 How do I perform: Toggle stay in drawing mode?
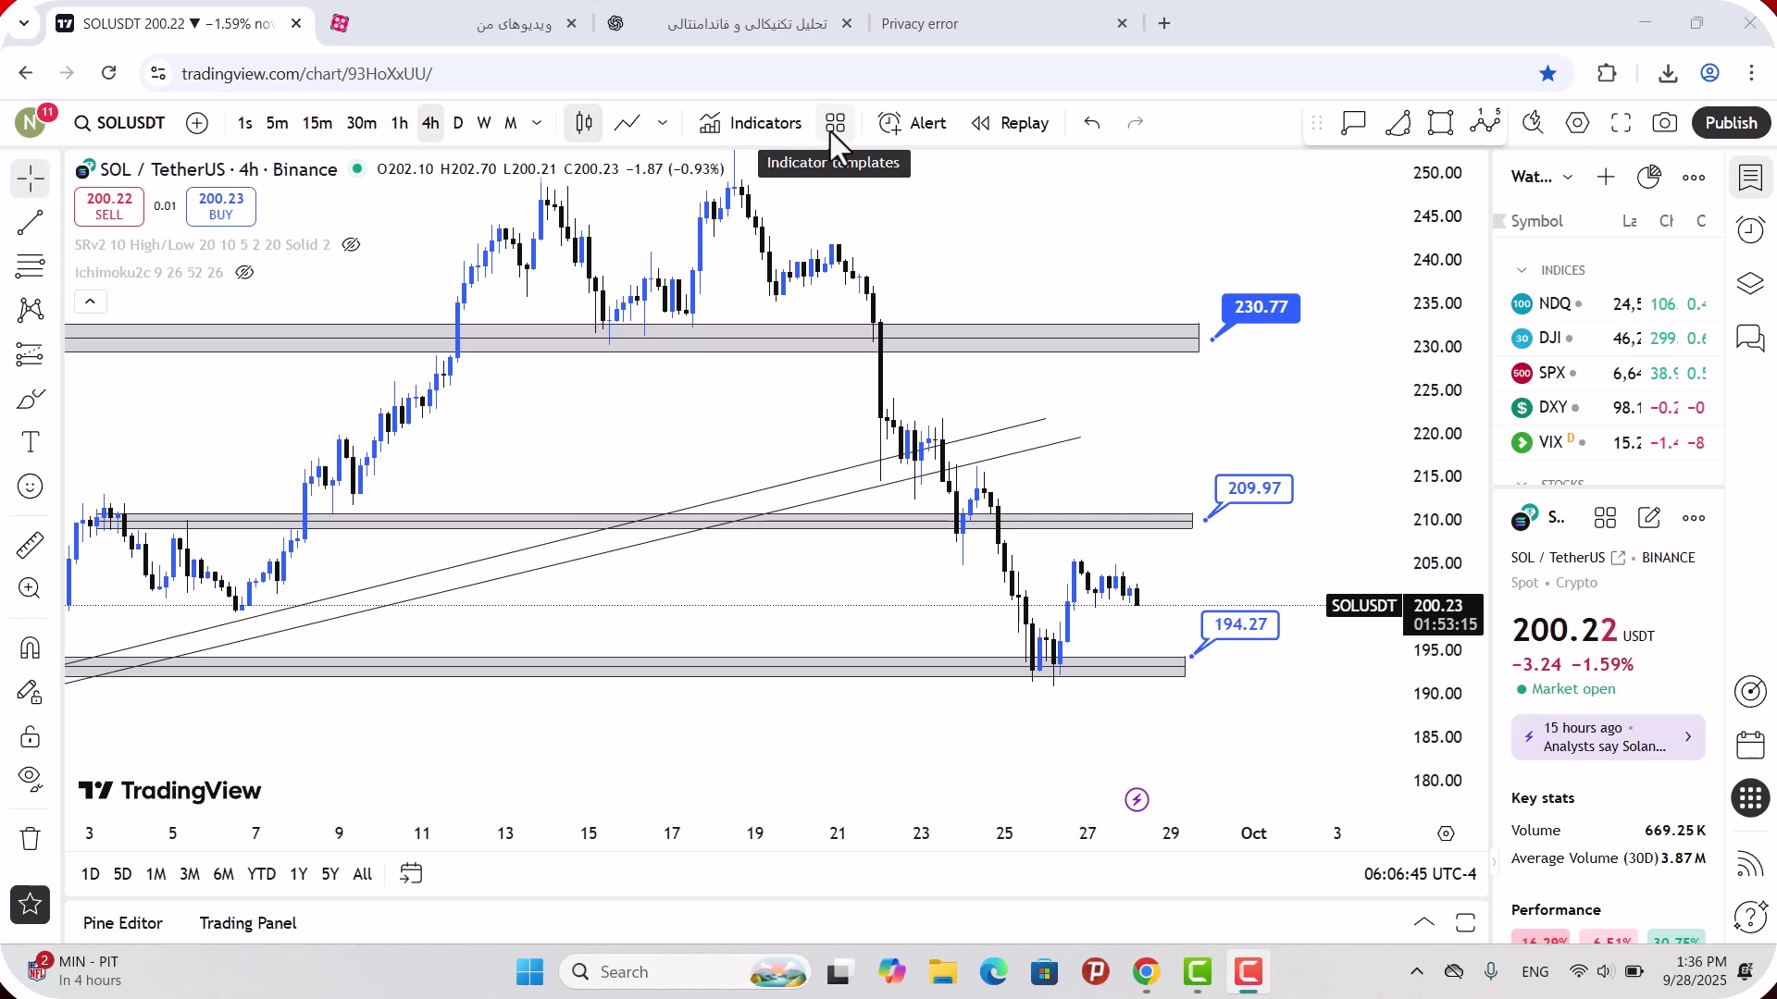[31, 692]
